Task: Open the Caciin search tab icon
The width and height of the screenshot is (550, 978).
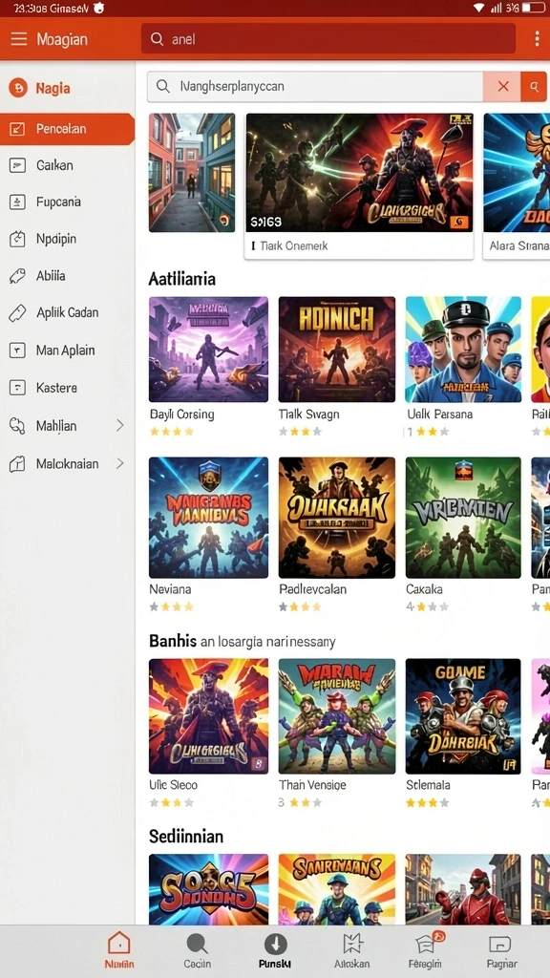Action: tap(197, 950)
